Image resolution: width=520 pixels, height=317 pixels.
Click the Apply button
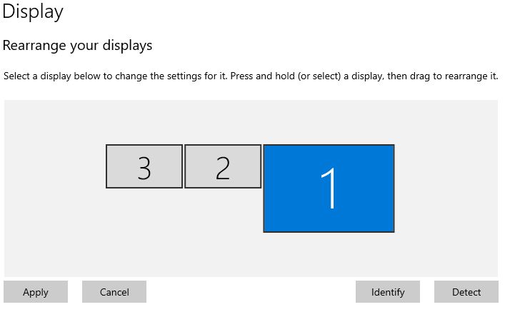(36, 292)
